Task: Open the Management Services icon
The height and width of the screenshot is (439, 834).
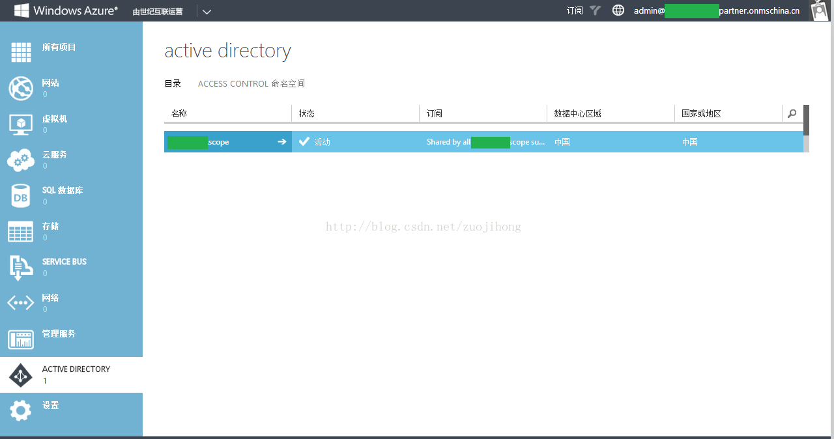Action: pyautogui.click(x=21, y=339)
